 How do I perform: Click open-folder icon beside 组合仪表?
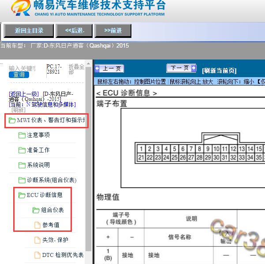tap(36, 210)
